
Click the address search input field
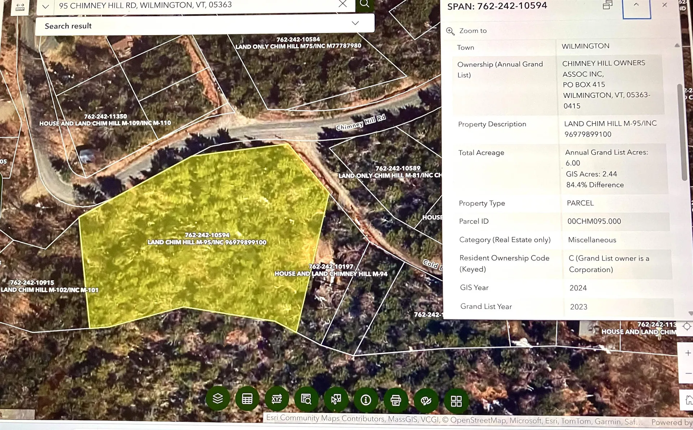[x=195, y=6]
